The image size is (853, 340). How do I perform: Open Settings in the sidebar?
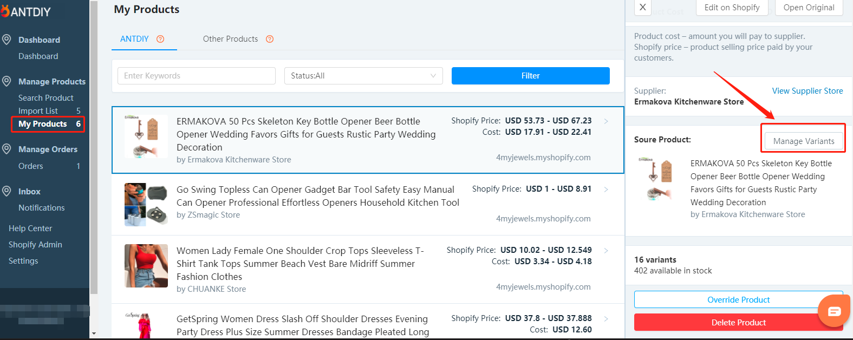[23, 261]
